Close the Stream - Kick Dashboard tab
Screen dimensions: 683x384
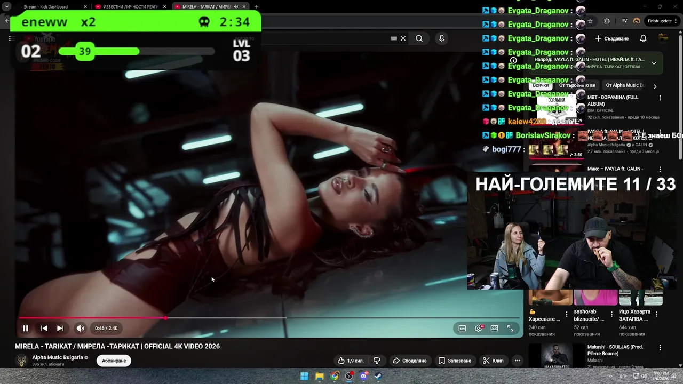click(85, 7)
